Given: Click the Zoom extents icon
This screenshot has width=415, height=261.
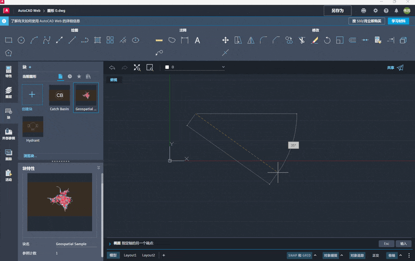Looking at the screenshot, I should [137, 67].
